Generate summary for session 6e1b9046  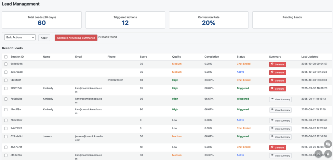[278, 65]
